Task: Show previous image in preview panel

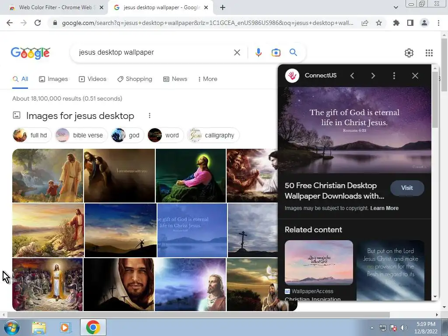Action: 352,76
